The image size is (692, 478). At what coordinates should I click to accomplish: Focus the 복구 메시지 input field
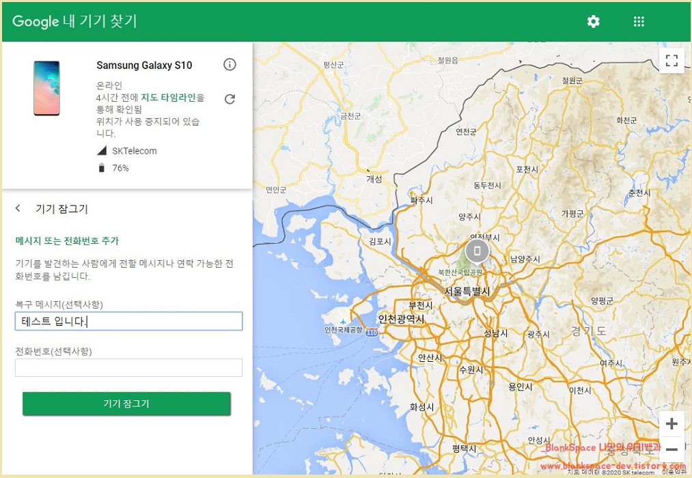pyautogui.click(x=129, y=321)
